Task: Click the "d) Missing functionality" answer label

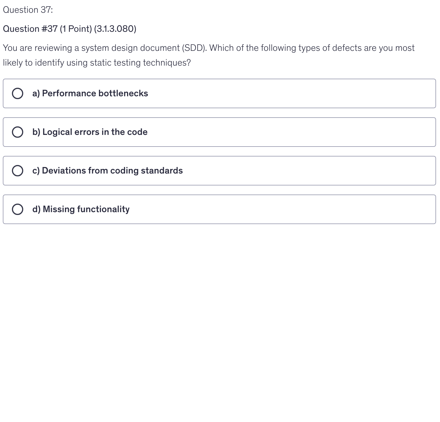Action: click(81, 209)
